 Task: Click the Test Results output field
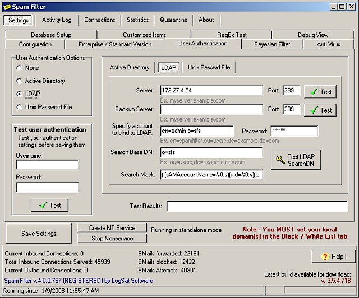(x=257, y=206)
